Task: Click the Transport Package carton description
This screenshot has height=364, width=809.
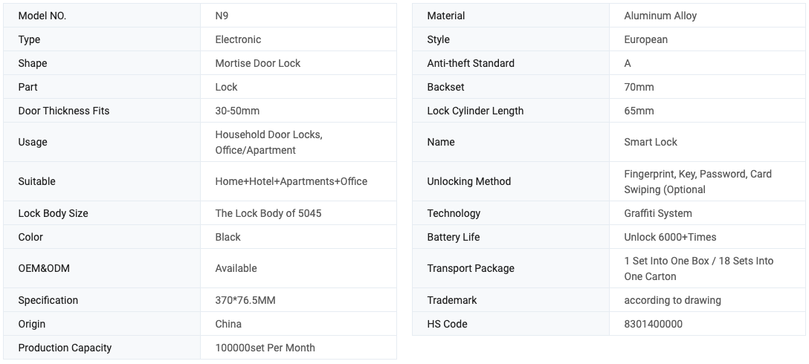Action: pyautogui.click(x=699, y=269)
